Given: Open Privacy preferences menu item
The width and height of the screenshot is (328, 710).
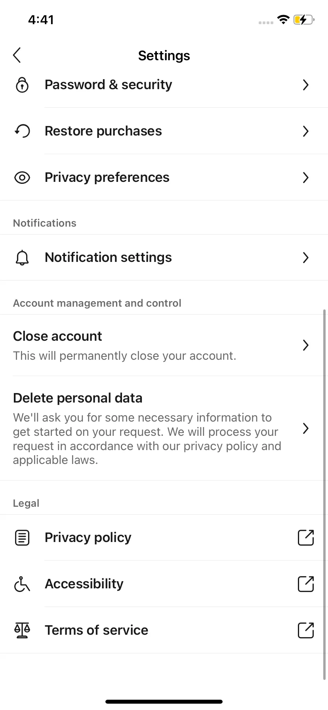Looking at the screenshot, I should tap(164, 177).
